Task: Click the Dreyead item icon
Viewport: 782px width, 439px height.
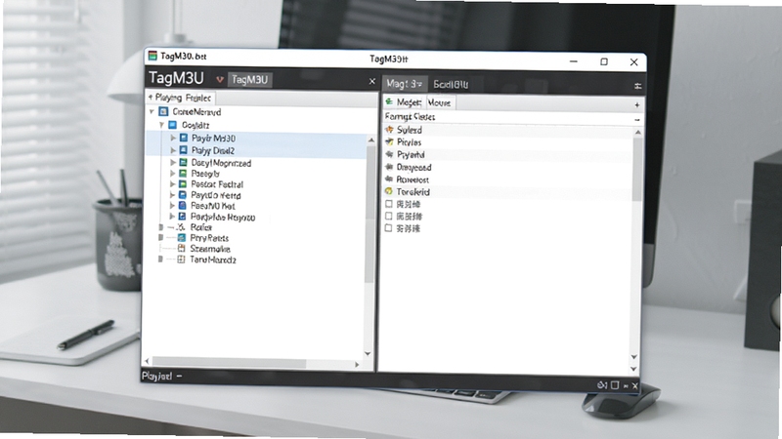Action: [389, 167]
